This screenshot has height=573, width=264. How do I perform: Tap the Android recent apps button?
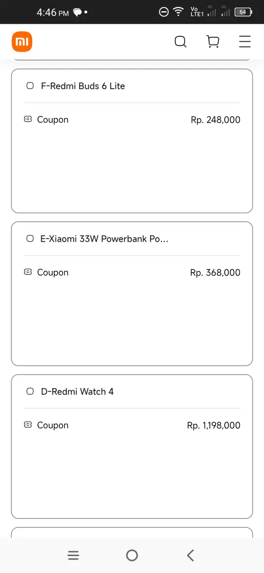(x=73, y=556)
